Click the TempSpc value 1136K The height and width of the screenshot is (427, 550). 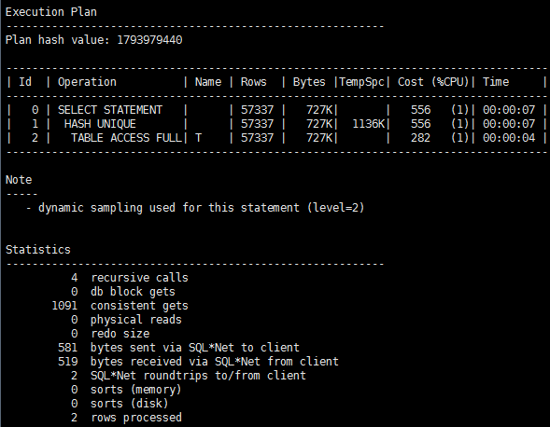[x=368, y=124]
